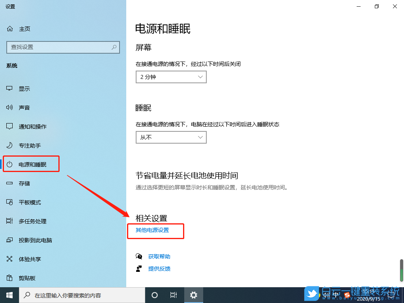The height and width of the screenshot is (303, 404).
Task: Open 体验共享 (Shared experiences) icon
Action: pos(9,259)
